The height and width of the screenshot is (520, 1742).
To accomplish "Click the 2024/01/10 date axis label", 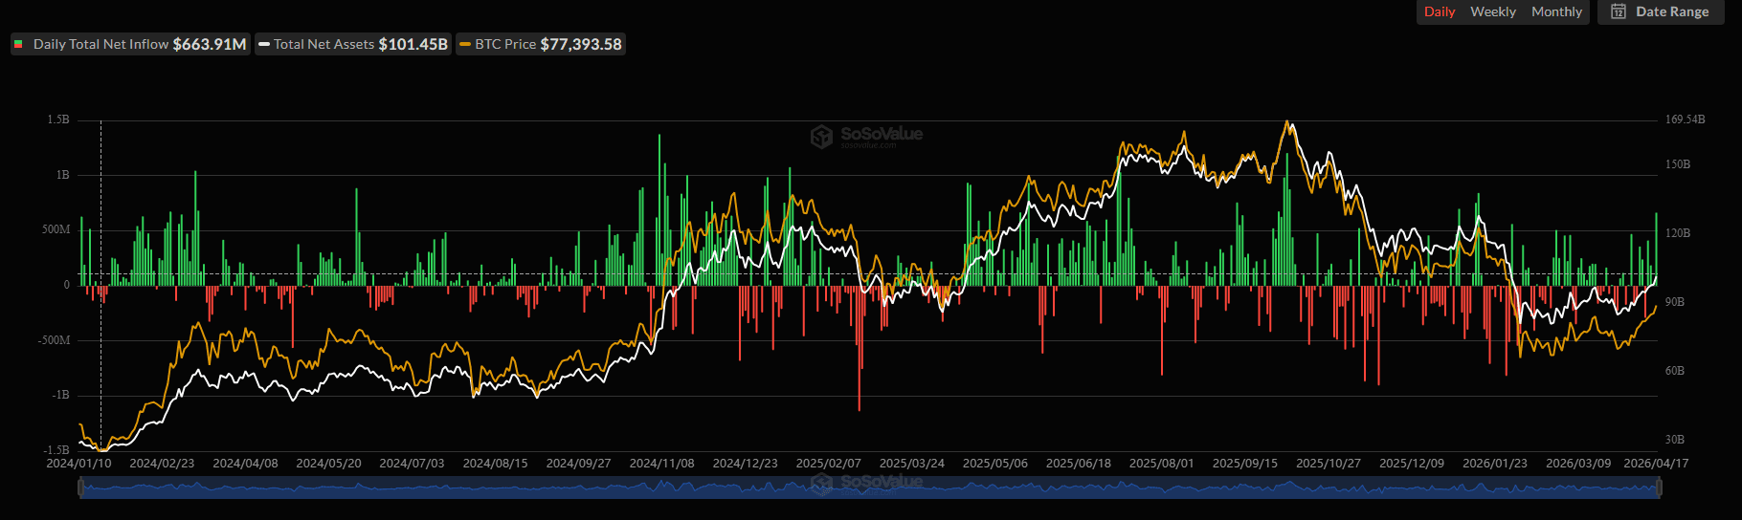I will (x=78, y=463).
